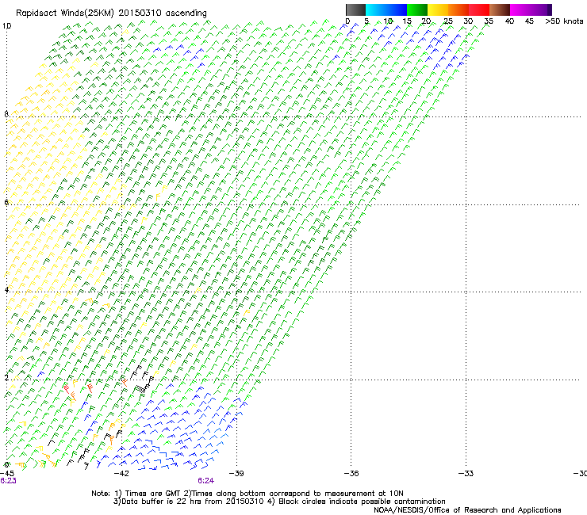The height and width of the screenshot is (515, 587).
Task: Click the longitude label '-42'
Action: (x=121, y=474)
